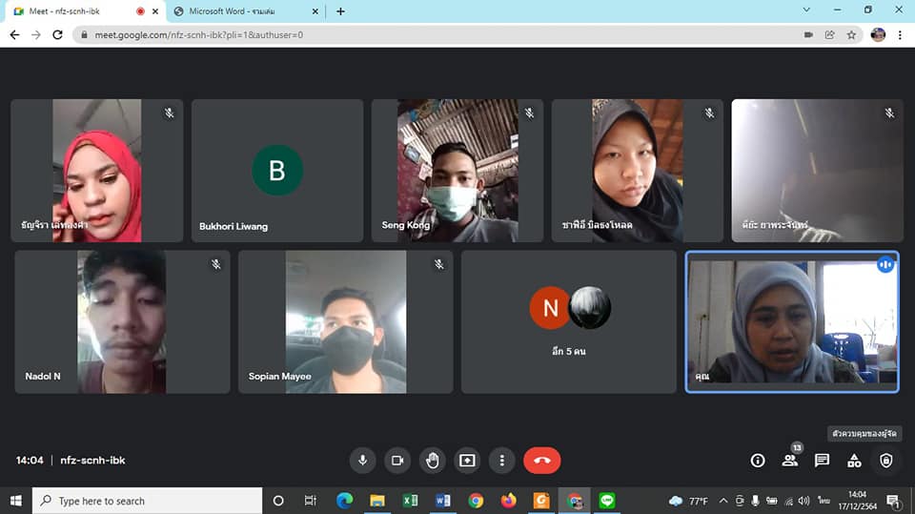The image size is (915, 514).
Task: Show the participants list
Action: coord(789,460)
